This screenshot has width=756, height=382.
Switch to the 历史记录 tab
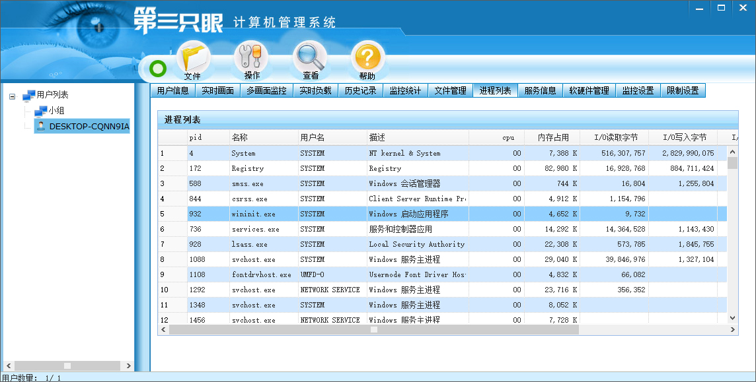360,90
